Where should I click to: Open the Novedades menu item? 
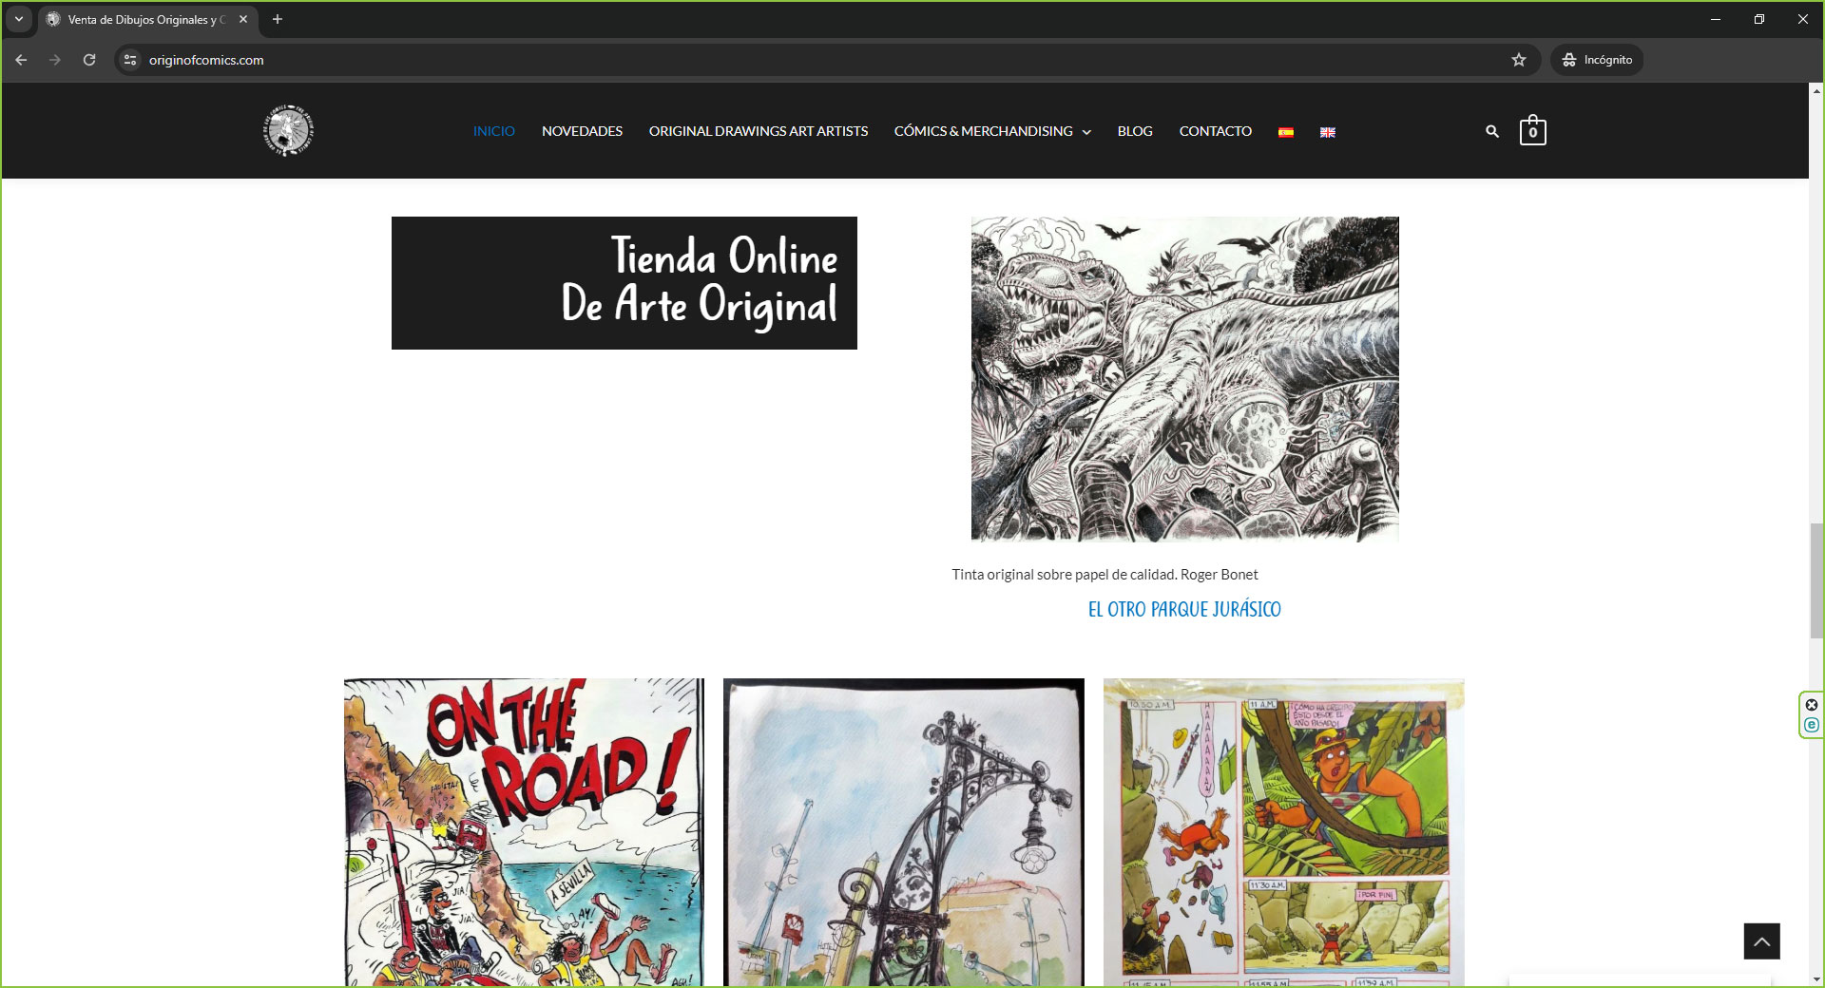point(582,131)
